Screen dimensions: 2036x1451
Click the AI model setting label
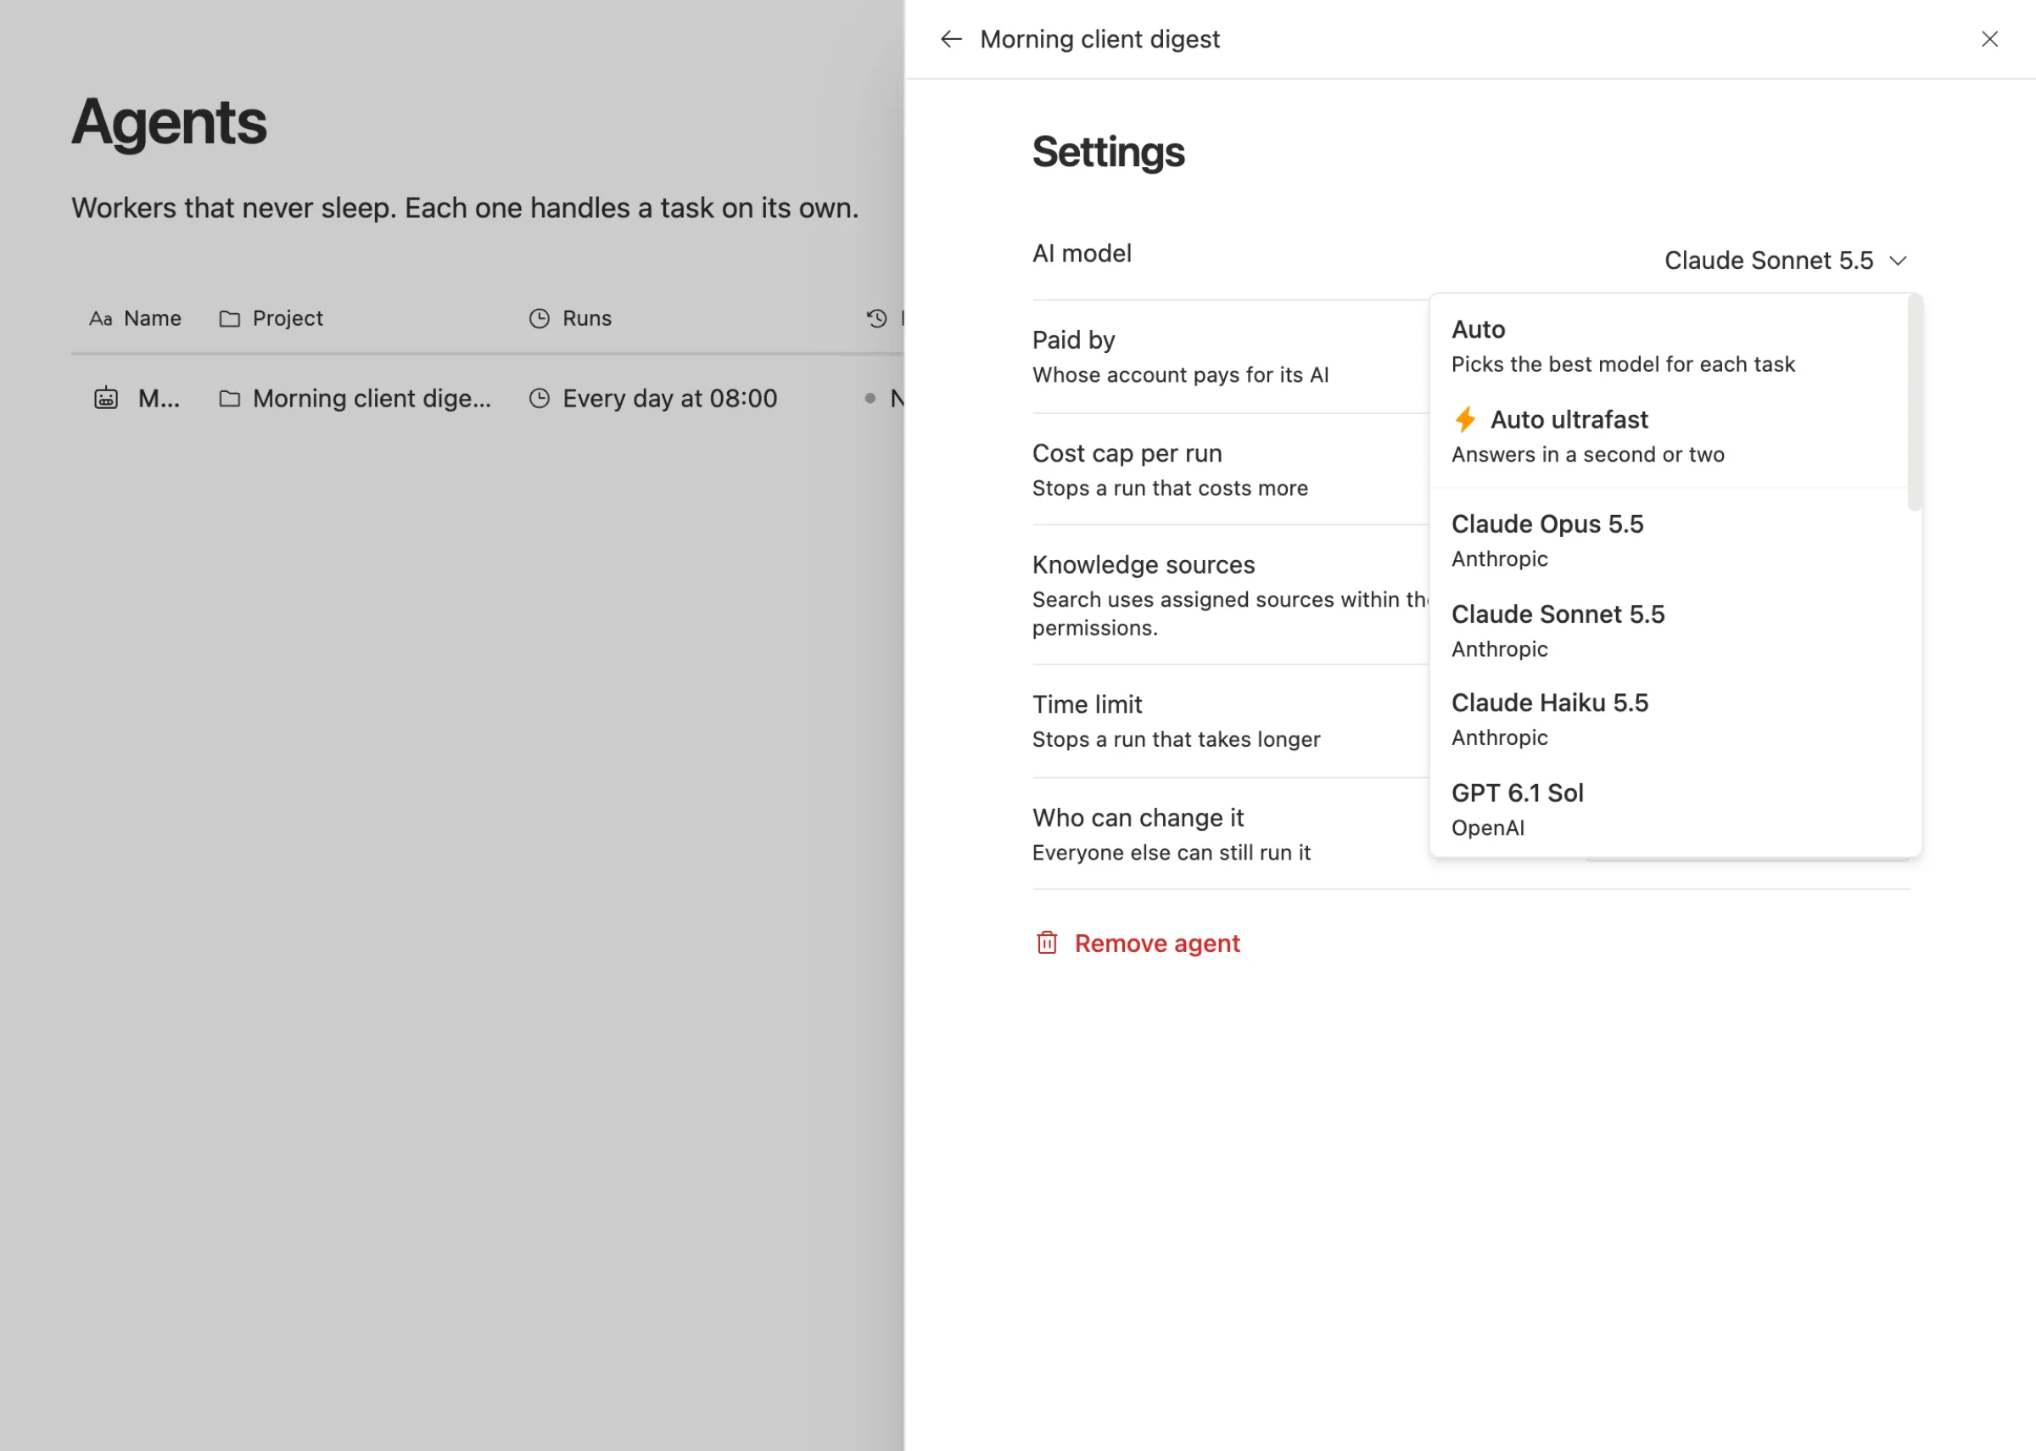[1082, 254]
